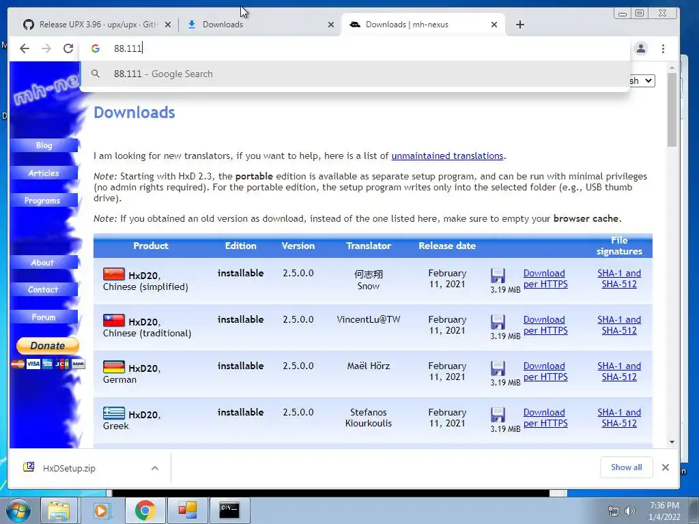Dismiss the download bar with X
Viewport: 699px width, 524px height.
[665, 467]
